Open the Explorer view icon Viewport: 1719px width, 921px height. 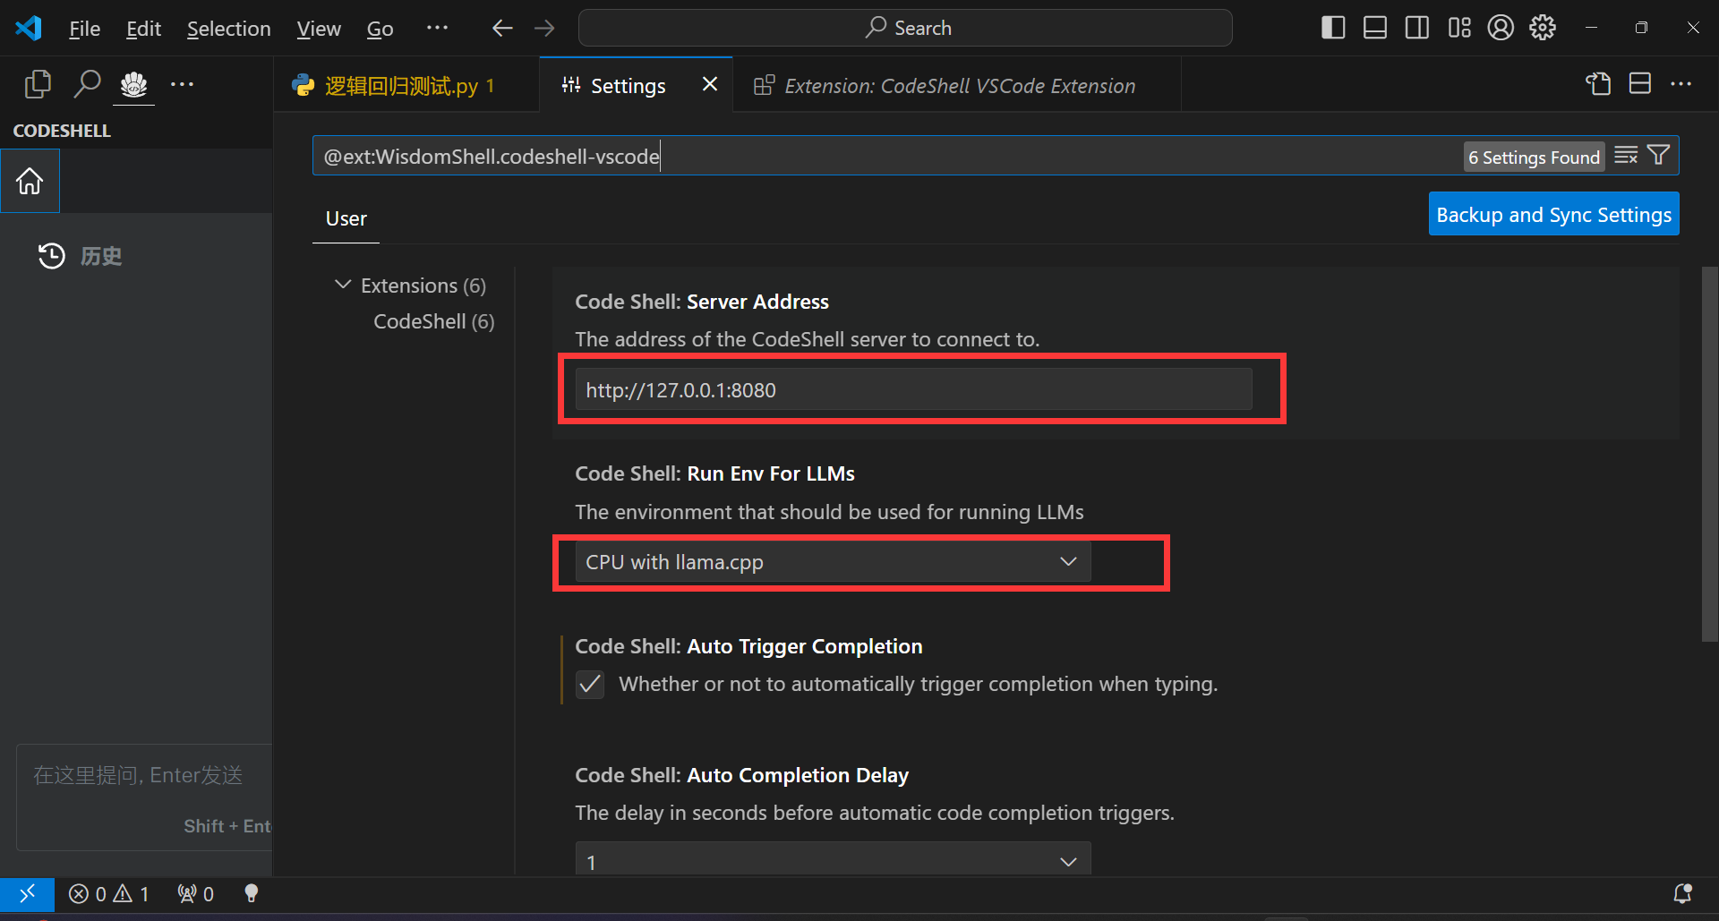(x=38, y=84)
